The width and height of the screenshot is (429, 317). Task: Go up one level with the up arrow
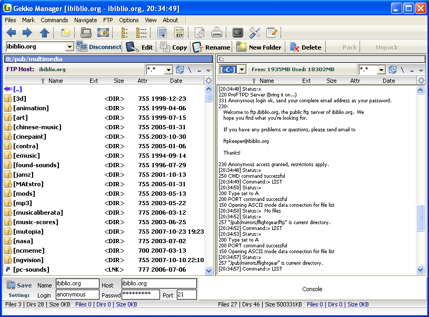click(44, 33)
